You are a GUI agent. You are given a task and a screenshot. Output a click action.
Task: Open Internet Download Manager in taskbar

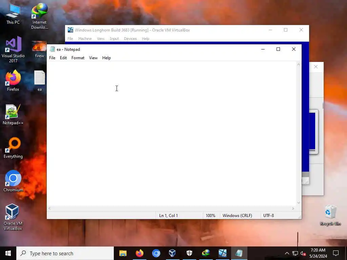click(206, 253)
